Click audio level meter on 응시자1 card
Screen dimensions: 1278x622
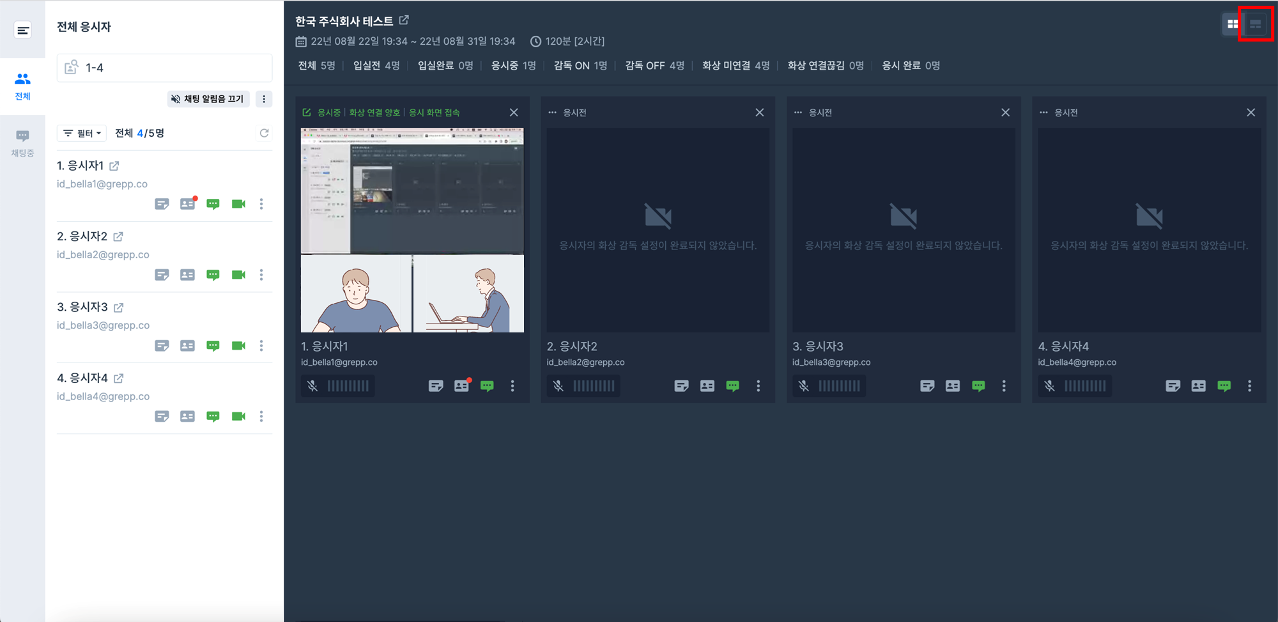pyautogui.click(x=348, y=386)
